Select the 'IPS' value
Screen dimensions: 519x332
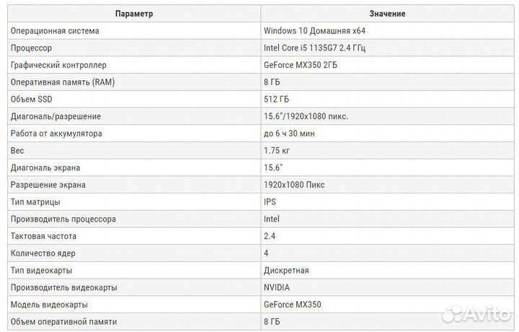point(270,202)
